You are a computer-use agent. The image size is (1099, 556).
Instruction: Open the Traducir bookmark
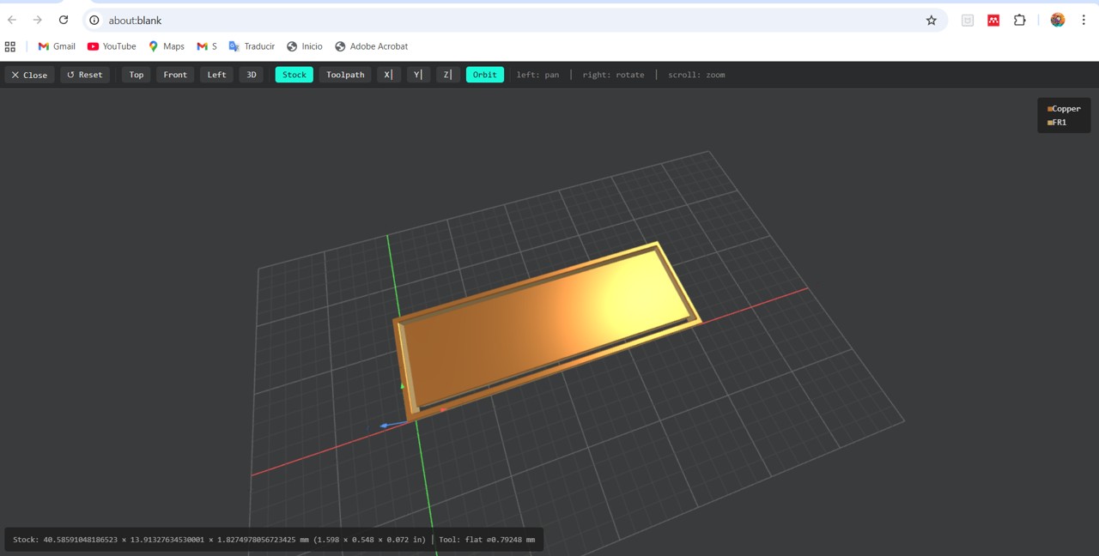click(252, 46)
